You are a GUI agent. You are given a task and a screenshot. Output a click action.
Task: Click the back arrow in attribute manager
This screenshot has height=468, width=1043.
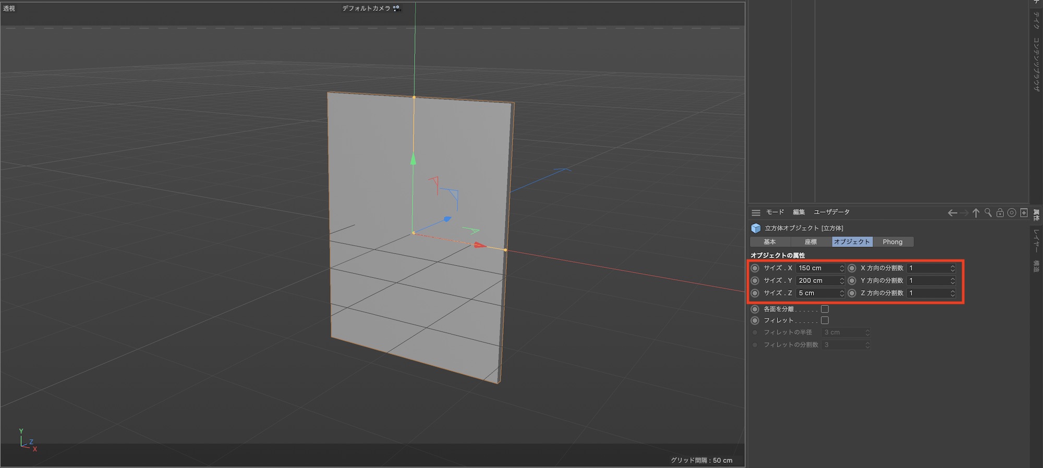coord(952,213)
